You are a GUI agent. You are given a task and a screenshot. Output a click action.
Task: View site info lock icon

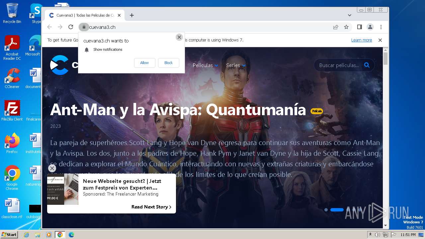point(84,27)
